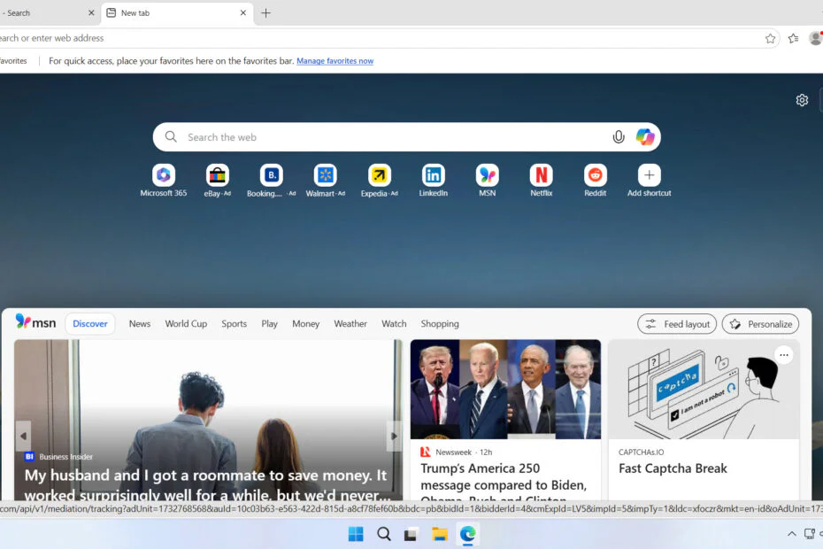Switch to the Weather feed tab
Screen dimensions: 823x549
[350, 323]
